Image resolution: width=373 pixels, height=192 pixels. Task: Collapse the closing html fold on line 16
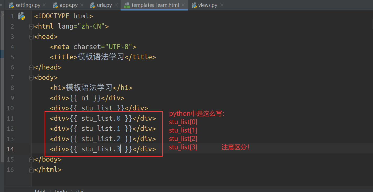tap(31, 169)
